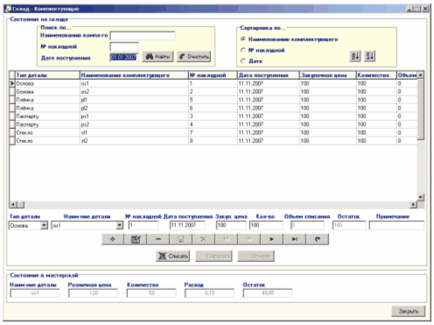
Task: Click the Остаток field showing 49,85
Action: [x=268, y=293]
